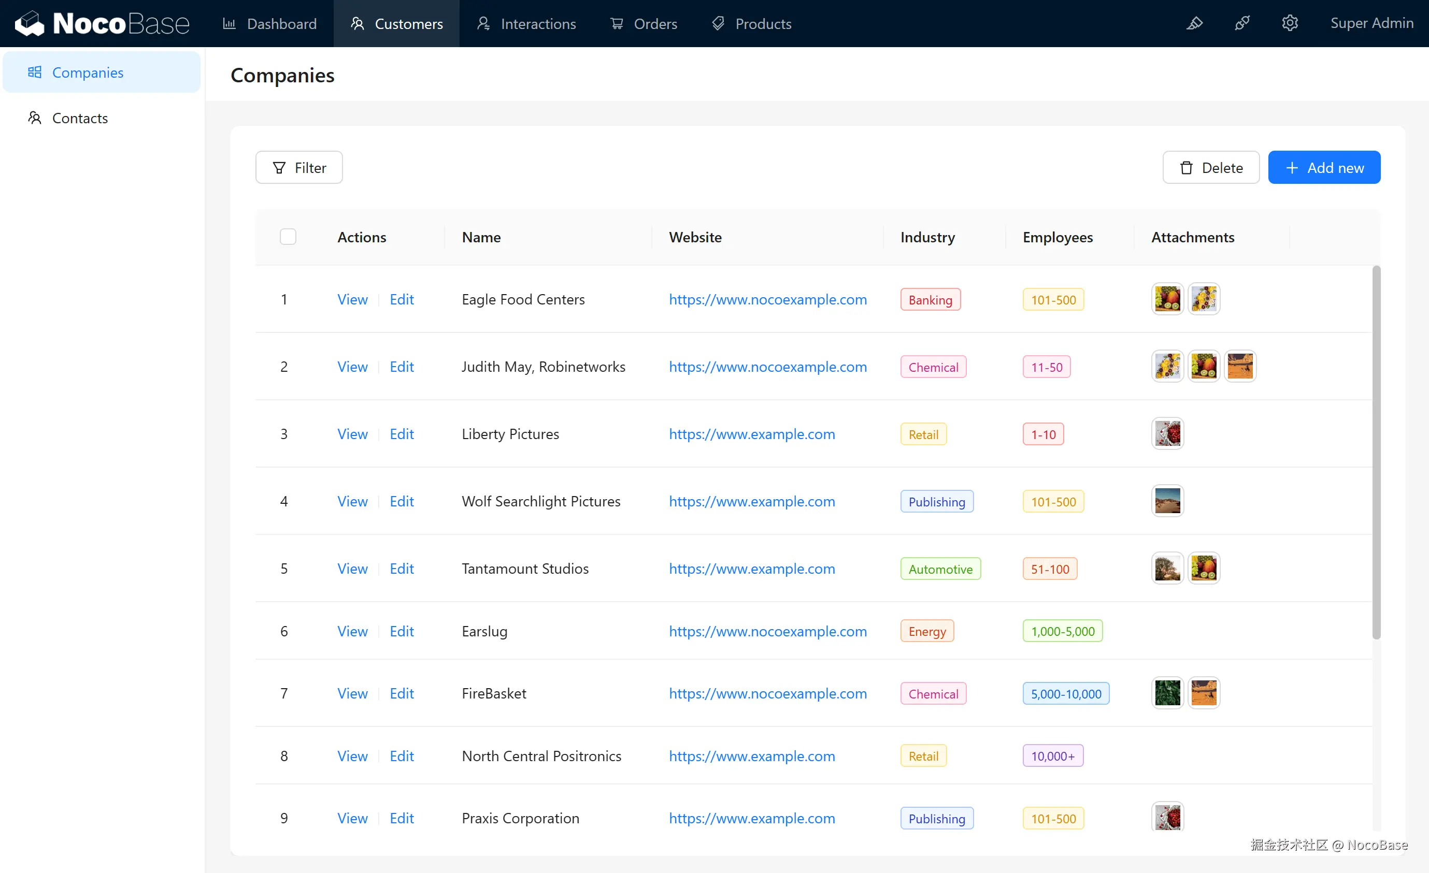1429x873 pixels.
Task: Click the vertical table scrollbar
Action: tap(1376, 452)
